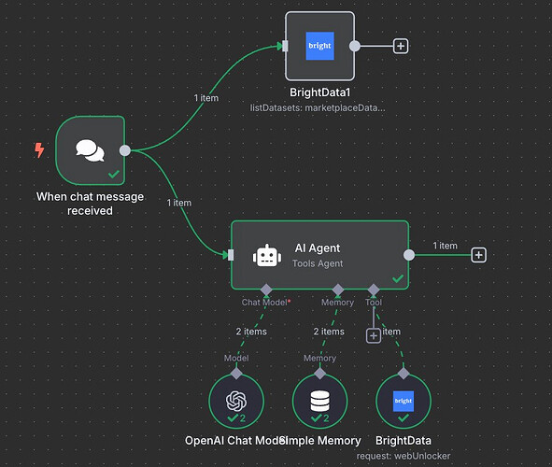
Task: Click the orange lightning trigger icon
Action: click(x=39, y=150)
